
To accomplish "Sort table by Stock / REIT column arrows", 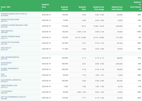I will pos(1,9).
